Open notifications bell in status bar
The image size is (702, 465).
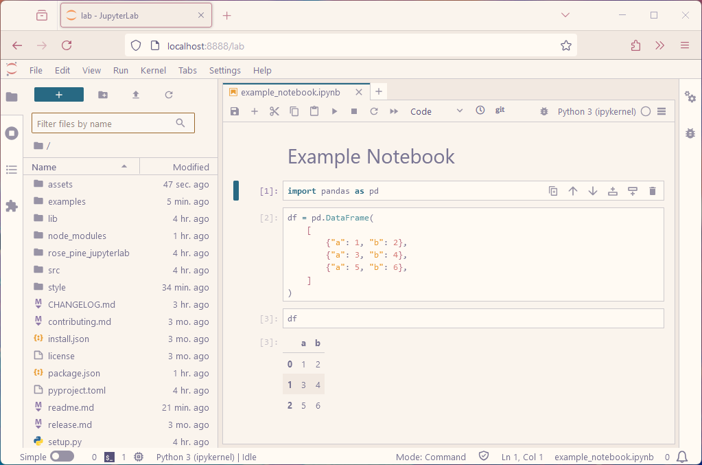[x=681, y=457]
